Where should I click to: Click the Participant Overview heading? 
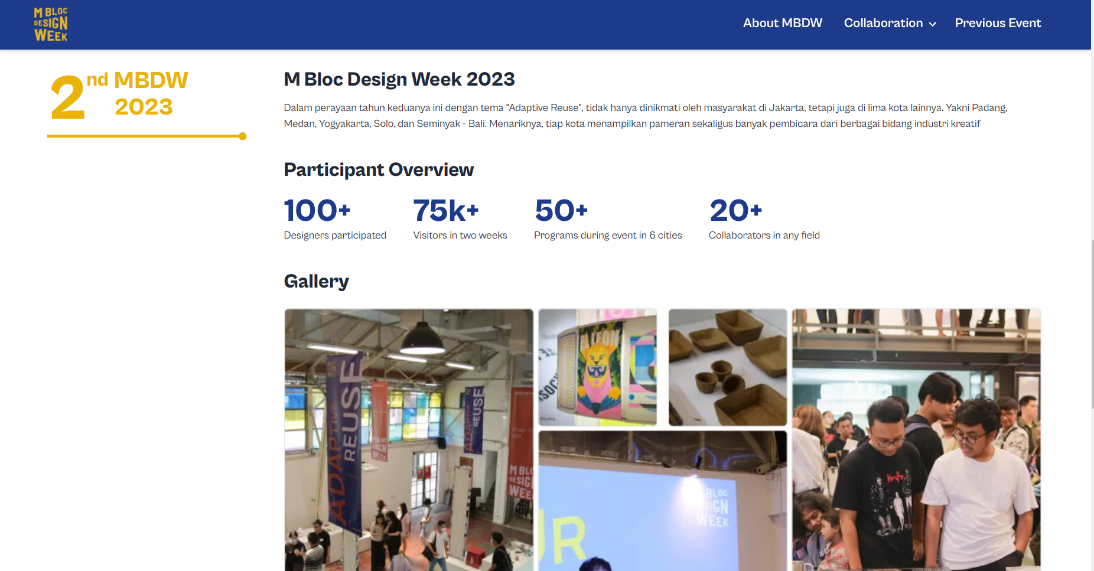(379, 170)
